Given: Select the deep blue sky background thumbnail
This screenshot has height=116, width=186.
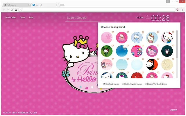Looking at the screenshot, I should (122, 51).
